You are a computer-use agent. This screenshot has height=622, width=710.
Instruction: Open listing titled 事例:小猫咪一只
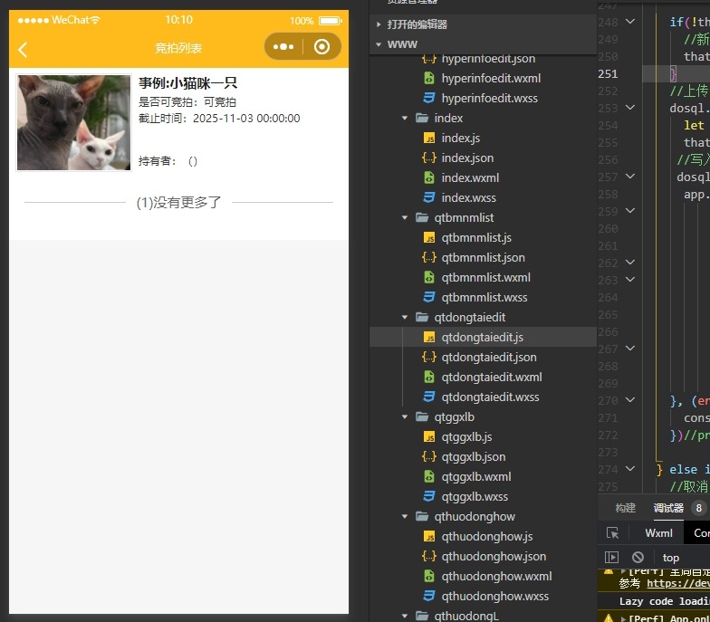point(188,83)
